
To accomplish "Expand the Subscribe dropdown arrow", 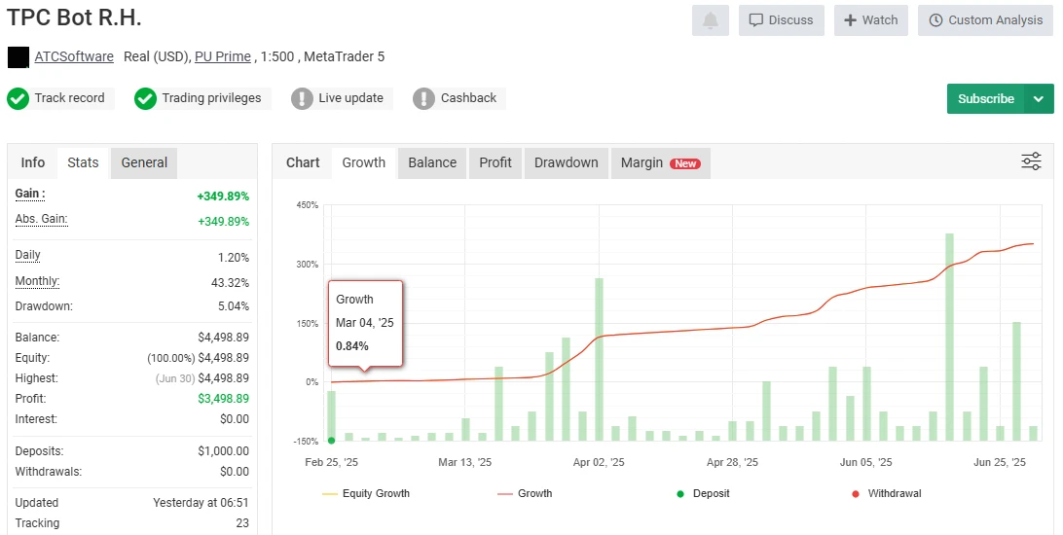I will [x=1039, y=98].
